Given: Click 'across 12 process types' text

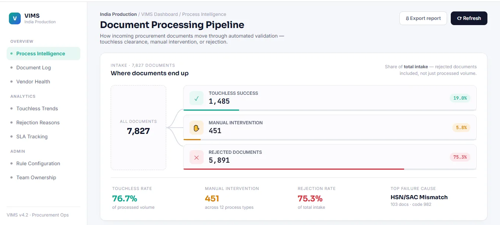Looking at the screenshot, I should coord(229,207).
